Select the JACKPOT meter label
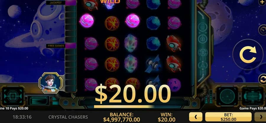Image resolution: width=266 pixels, height=123 pixels. point(56,3)
